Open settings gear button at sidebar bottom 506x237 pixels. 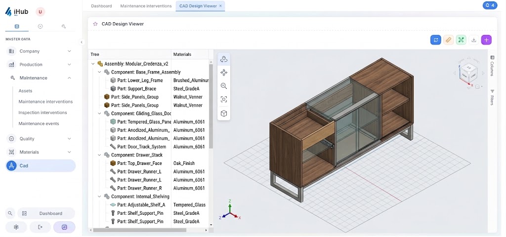tap(16, 227)
